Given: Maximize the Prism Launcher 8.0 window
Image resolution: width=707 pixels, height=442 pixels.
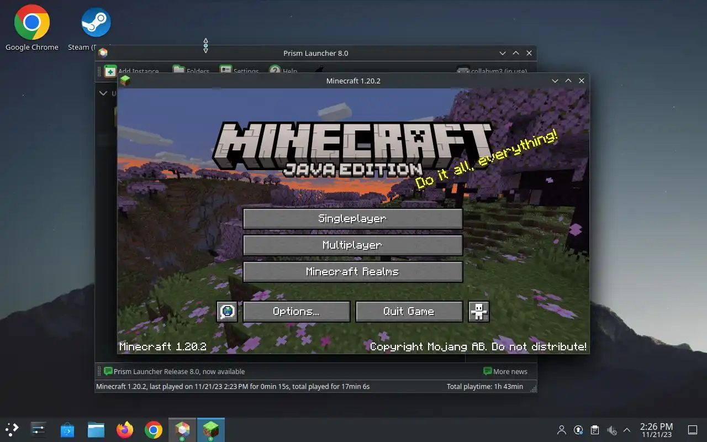Looking at the screenshot, I should click(x=516, y=53).
